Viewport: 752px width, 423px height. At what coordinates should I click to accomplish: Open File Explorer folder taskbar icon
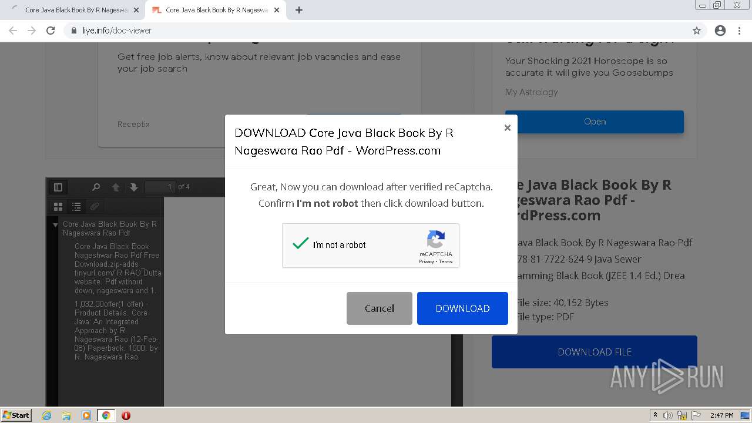pyautogui.click(x=66, y=415)
